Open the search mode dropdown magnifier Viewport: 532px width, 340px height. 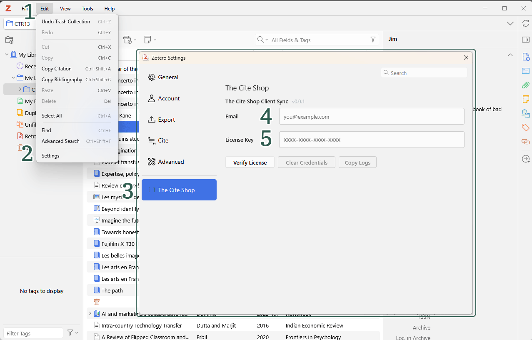[262, 40]
